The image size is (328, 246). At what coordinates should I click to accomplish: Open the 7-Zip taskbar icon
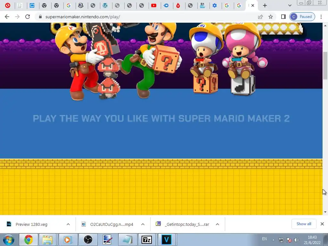pyautogui.click(x=146, y=240)
